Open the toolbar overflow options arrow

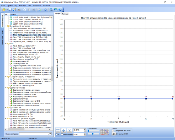point(63,11)
